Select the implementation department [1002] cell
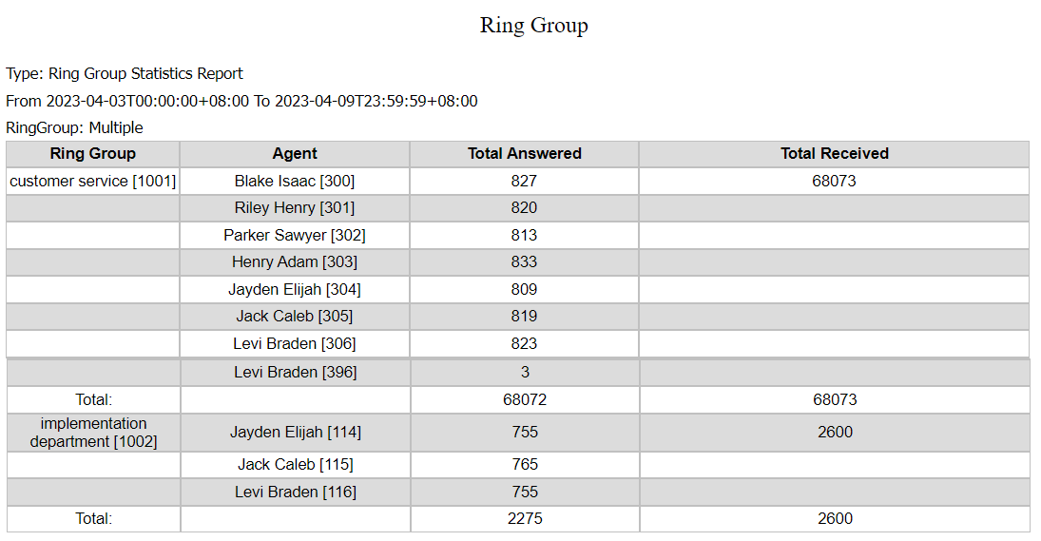Screen dimensions: 1041x541 (93, 433)
